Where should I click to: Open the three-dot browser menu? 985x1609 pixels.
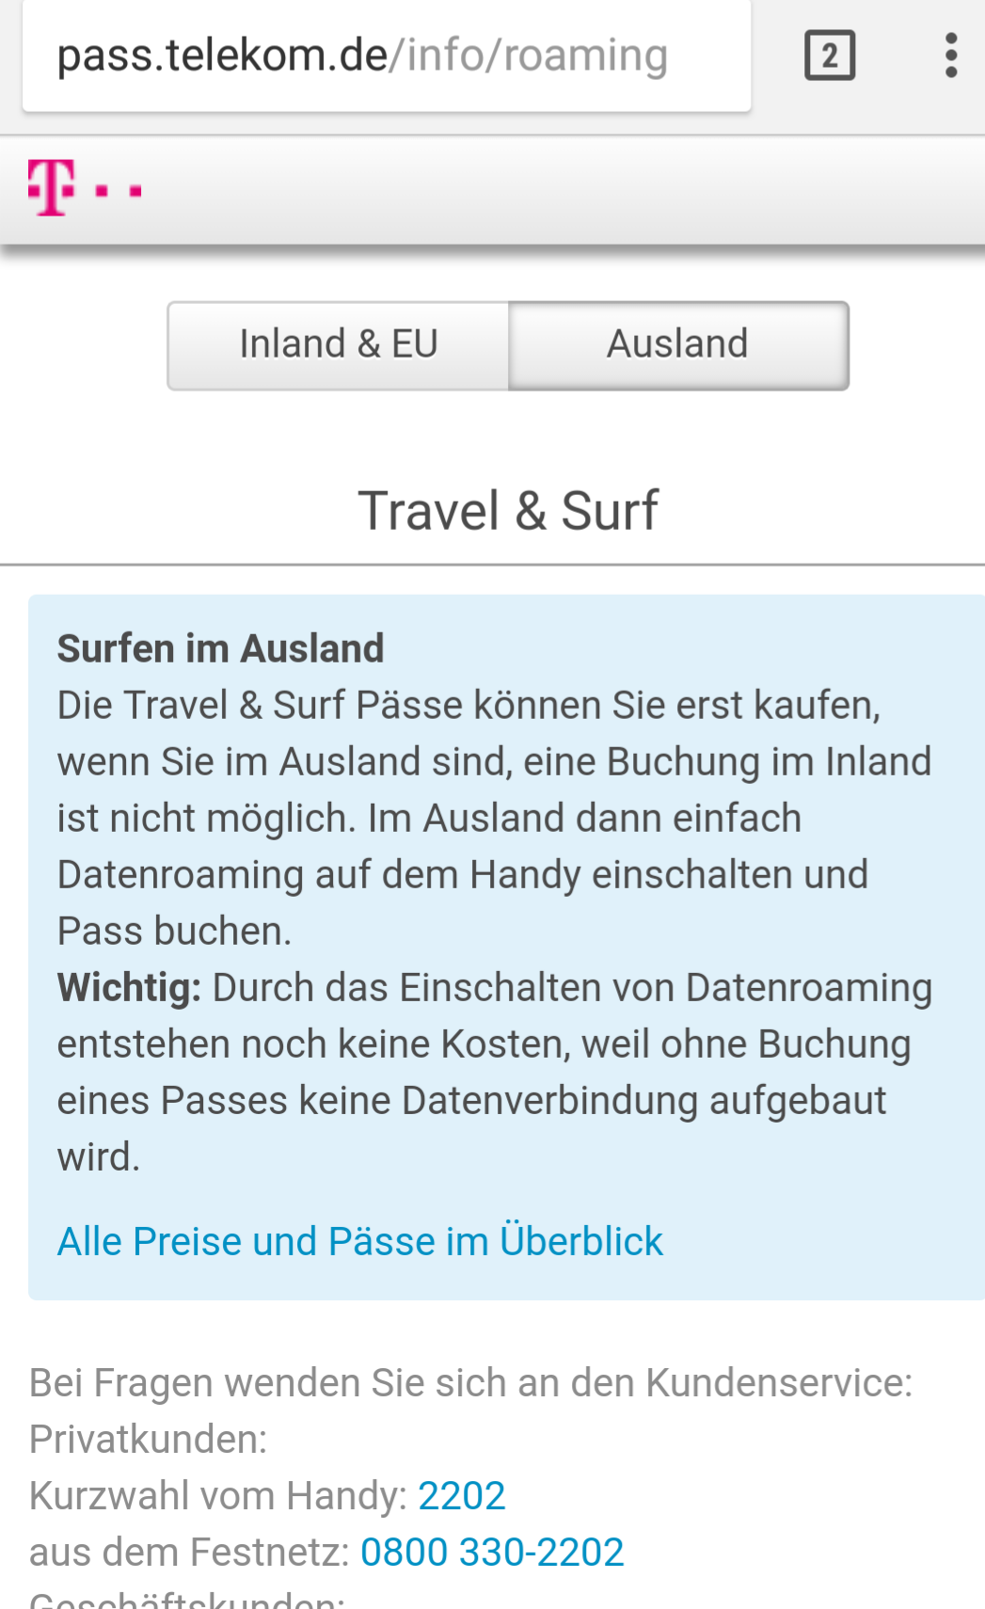[951, 56]
